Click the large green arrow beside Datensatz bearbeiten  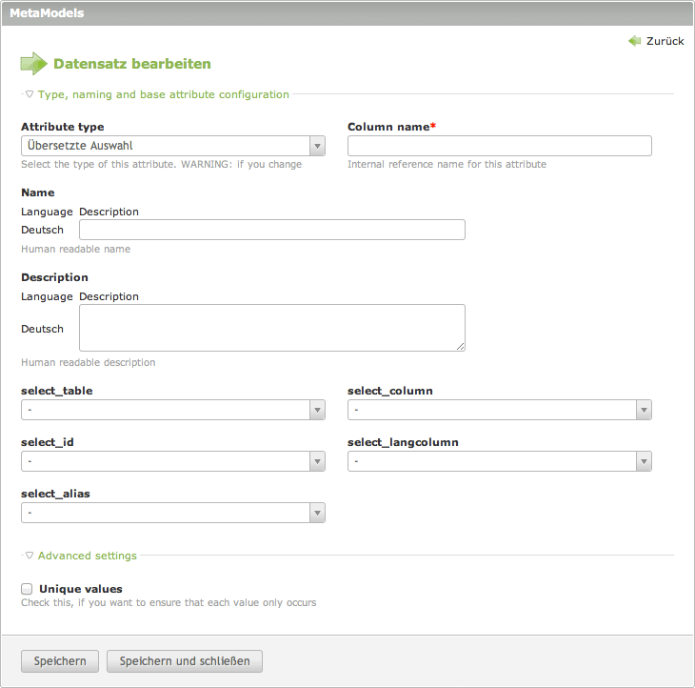pyautogui.click(x=33, y=64)
